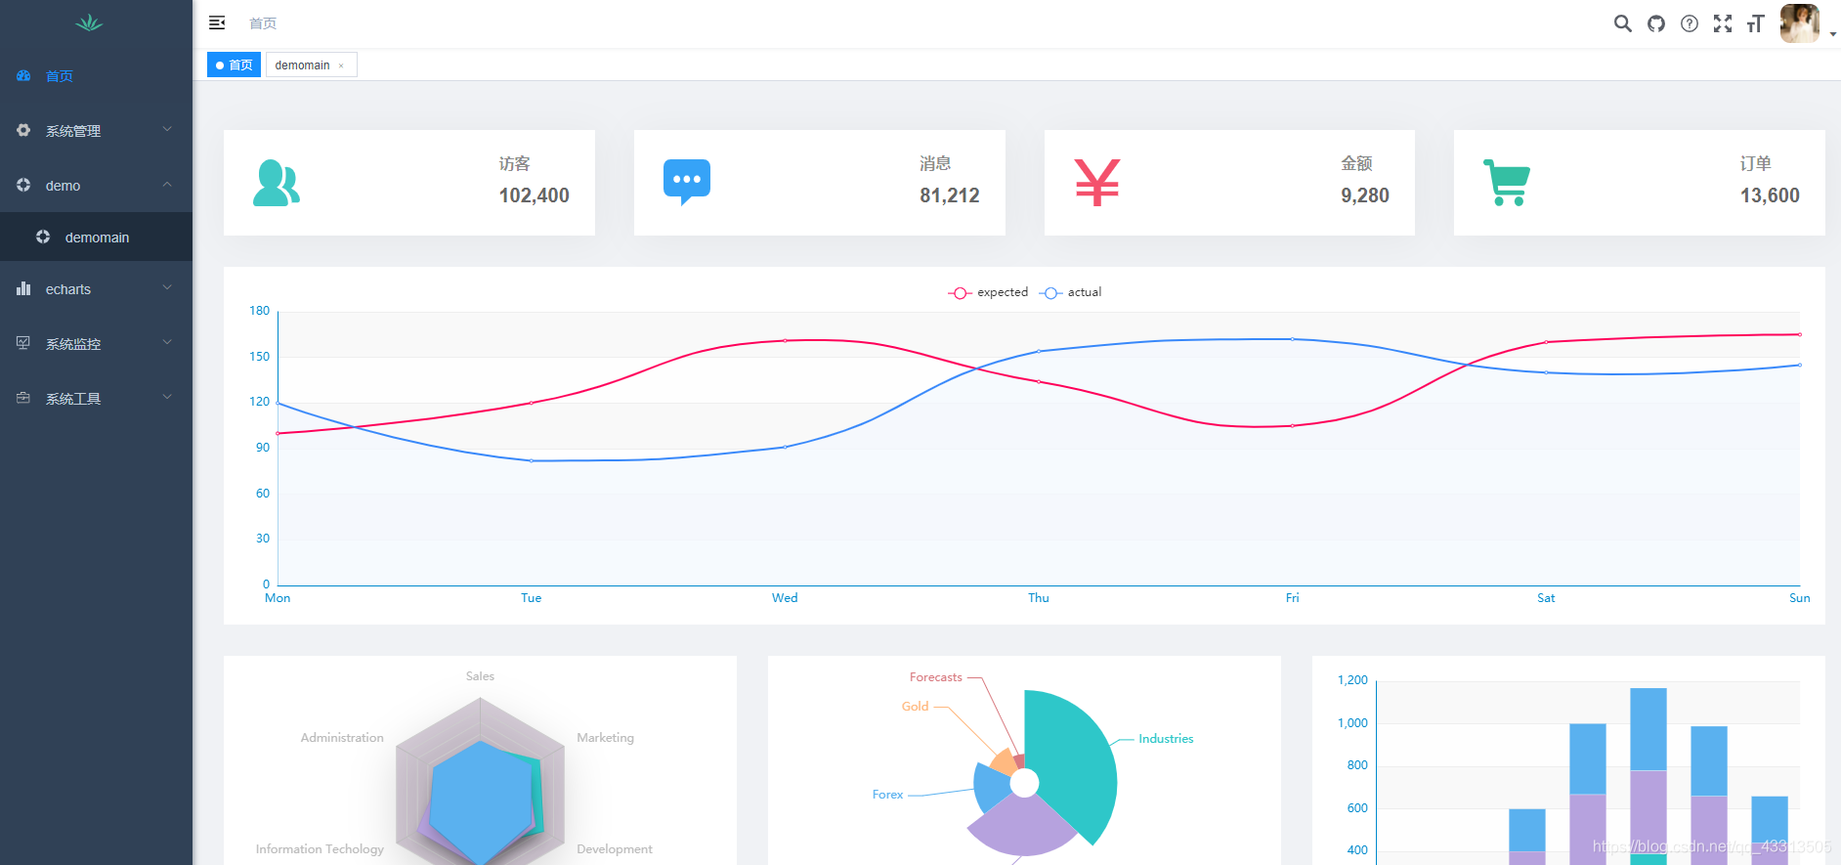Expand the echarts menu chevron
The image size is (1841, 865).
167,287
